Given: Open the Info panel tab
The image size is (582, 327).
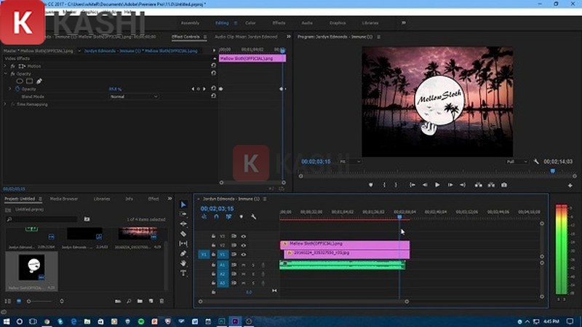Looking at the screenshot, I should pos(129,199).
